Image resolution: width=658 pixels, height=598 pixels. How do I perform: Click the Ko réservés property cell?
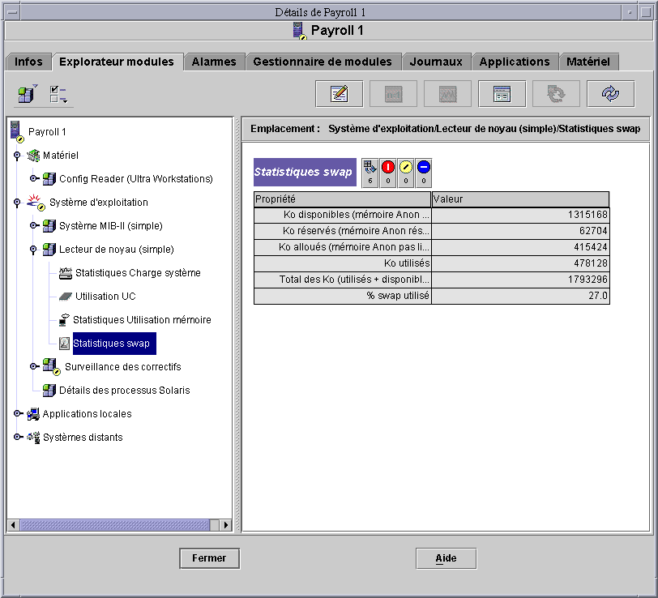click(343, 231)
